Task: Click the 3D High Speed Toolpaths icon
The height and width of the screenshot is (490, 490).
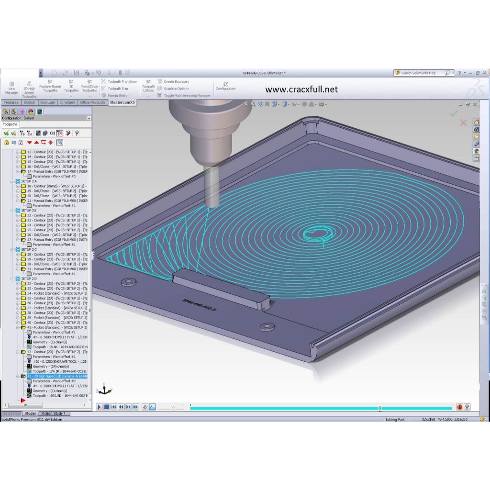Action: click(x=29, y=88)
